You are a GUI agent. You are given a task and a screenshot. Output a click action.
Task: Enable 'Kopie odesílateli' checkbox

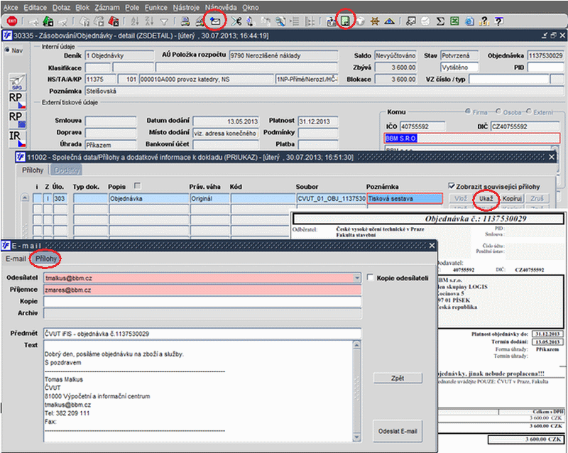click(x=371, y=278)
